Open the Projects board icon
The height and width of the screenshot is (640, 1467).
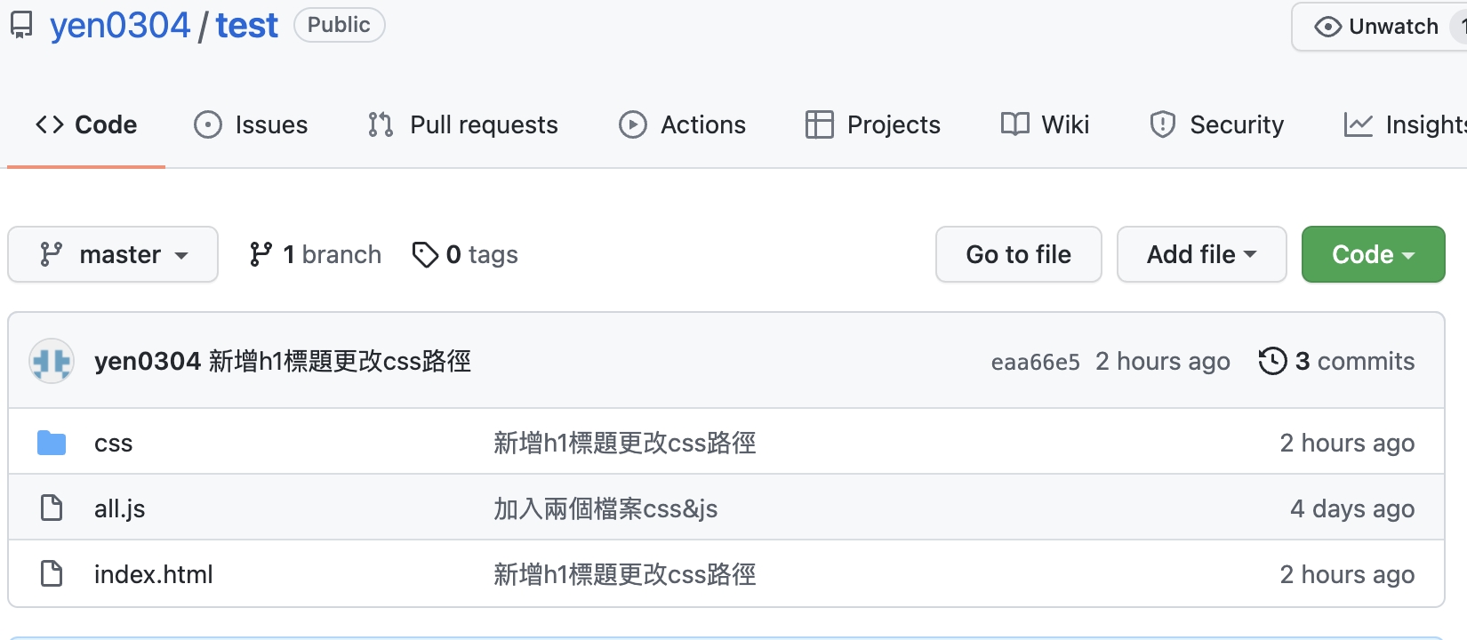point(819,124)
